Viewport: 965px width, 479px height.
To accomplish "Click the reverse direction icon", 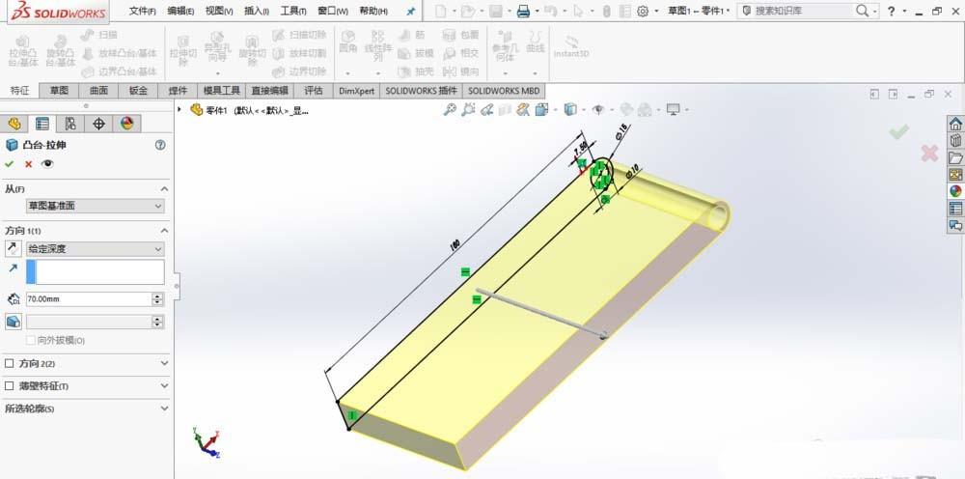I will (x=13, y=249).
